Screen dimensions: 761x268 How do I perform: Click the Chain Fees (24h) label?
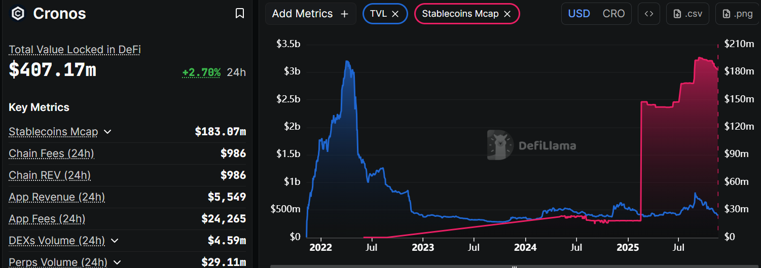51,154
